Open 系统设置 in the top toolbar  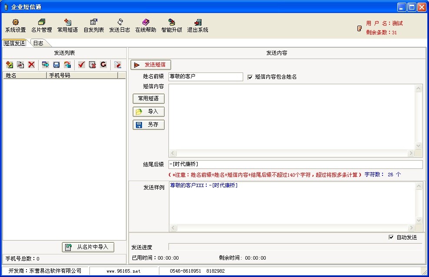(x=15, y=26)
